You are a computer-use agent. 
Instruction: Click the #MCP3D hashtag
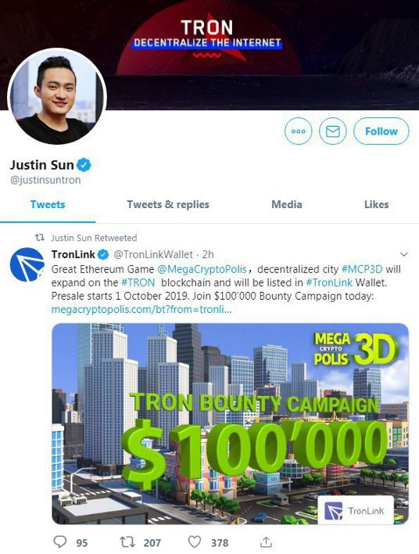click(x=362, y=269)
